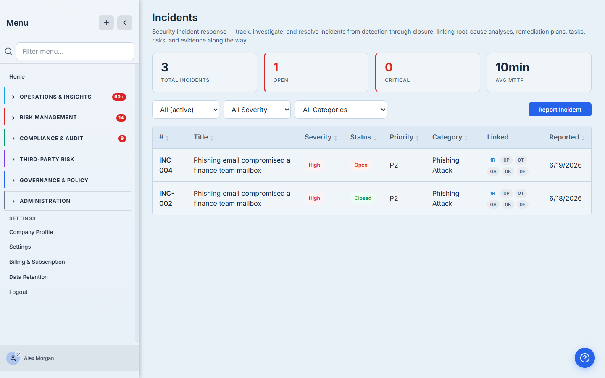Open the All Categories dropdown
Viewport: 605px width, 378px height.
[x=341, y=110]
